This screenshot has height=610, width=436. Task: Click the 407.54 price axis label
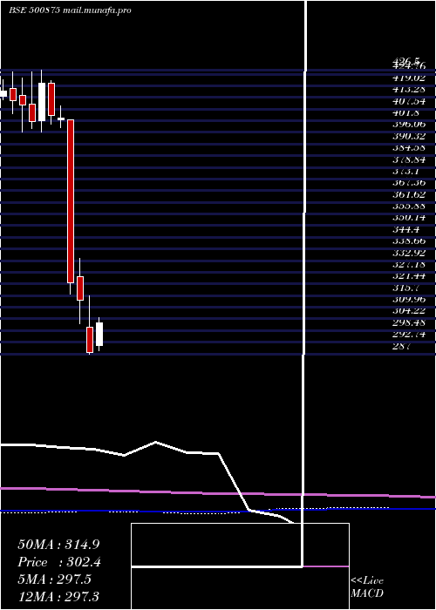click(x=409, y=101)
